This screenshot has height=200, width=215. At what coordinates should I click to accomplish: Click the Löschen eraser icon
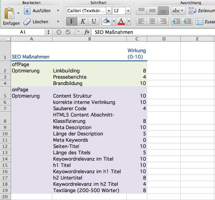(27, 22)
